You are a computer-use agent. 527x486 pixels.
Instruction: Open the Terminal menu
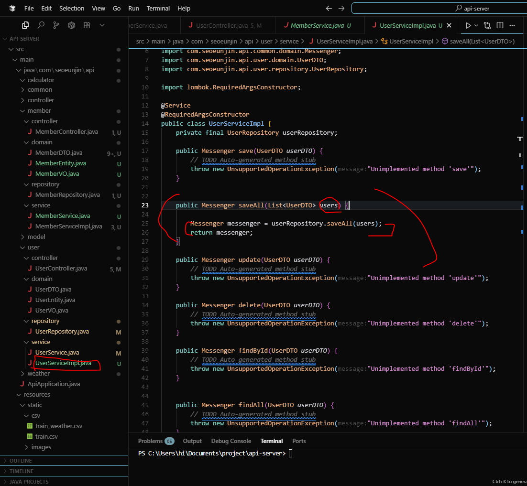pos(158,9)
